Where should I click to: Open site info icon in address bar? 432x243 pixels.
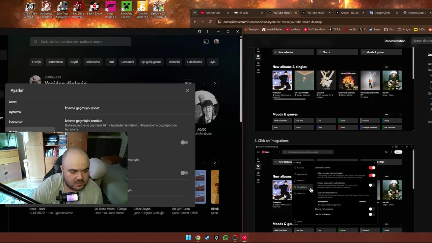(219, 22)
